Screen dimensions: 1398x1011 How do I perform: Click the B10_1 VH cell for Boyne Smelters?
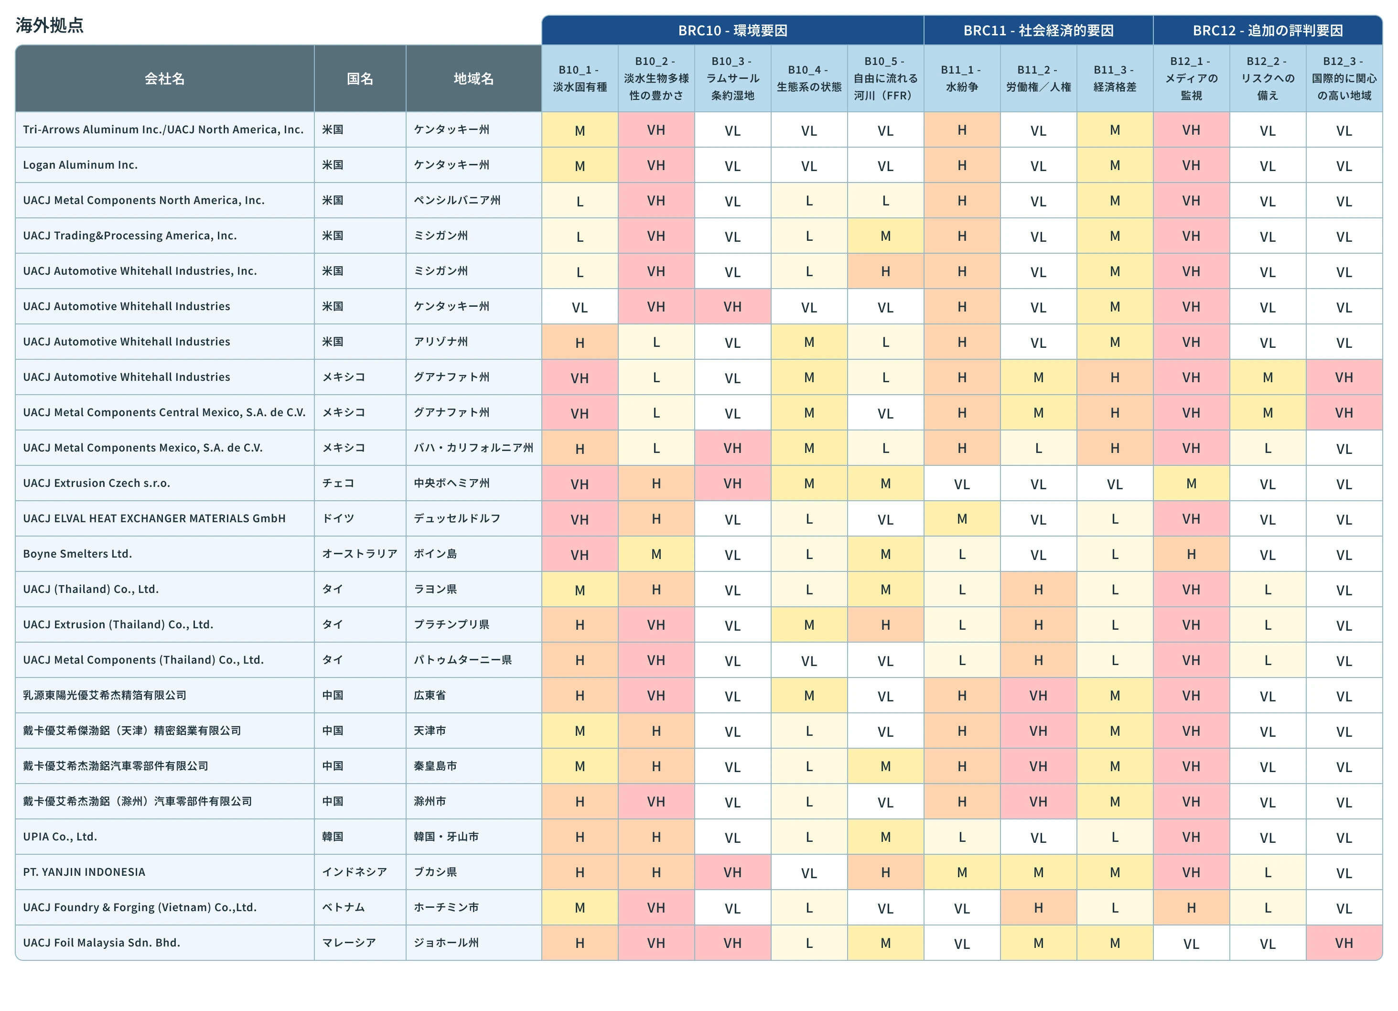580,554
